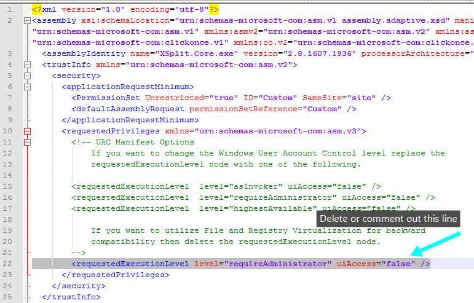Click the 'Delete or comment out this line' tooltip
474x303 pixels.
coord(389,219)
